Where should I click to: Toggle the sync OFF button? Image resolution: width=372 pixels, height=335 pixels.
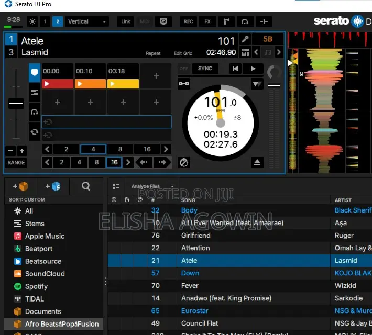pos(184,69)
